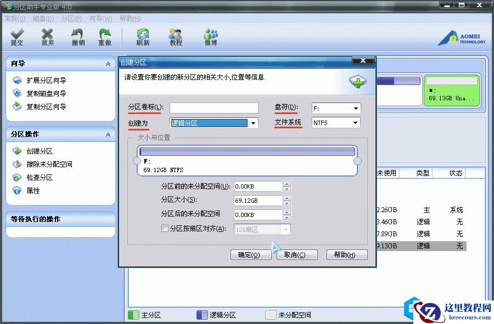This screenshot has width=494, height=324.
Task: Click the 取消 button to cancel
Action: (297, 254)
